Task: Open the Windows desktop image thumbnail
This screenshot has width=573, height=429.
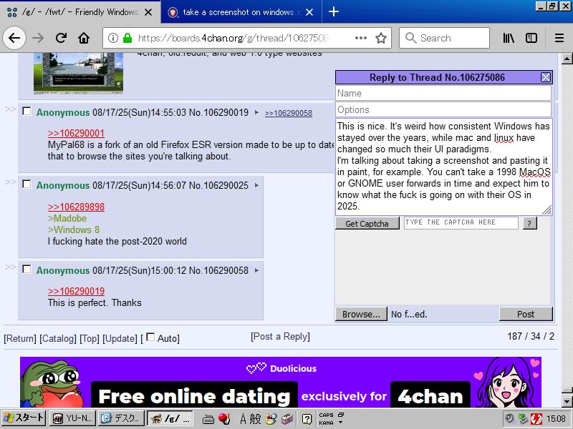Action: pyautogui.click(x=78, y=72)
